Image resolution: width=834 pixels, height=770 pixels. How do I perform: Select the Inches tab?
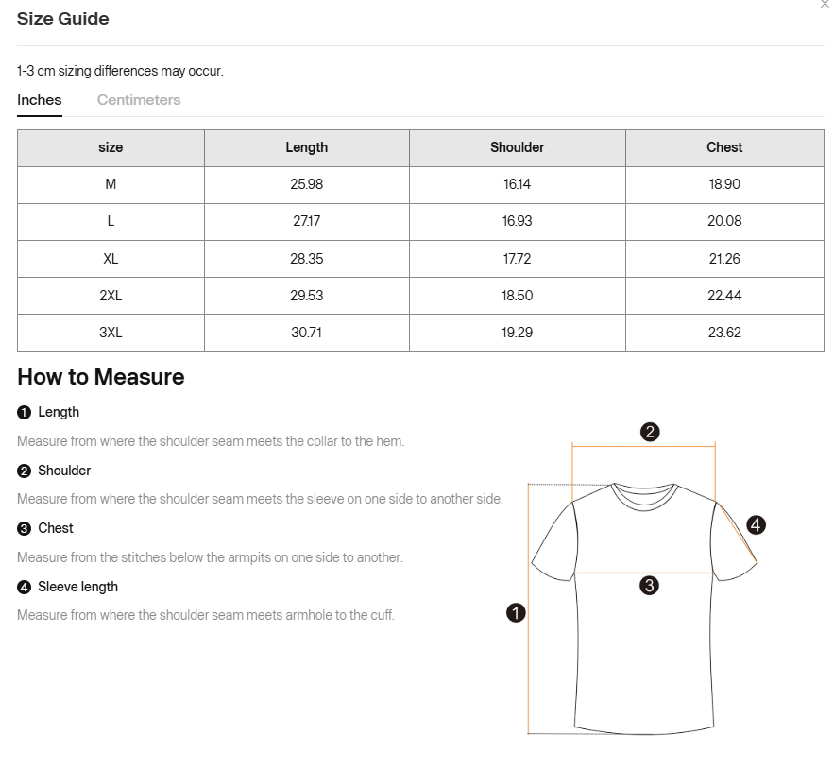tap(40, 100)
